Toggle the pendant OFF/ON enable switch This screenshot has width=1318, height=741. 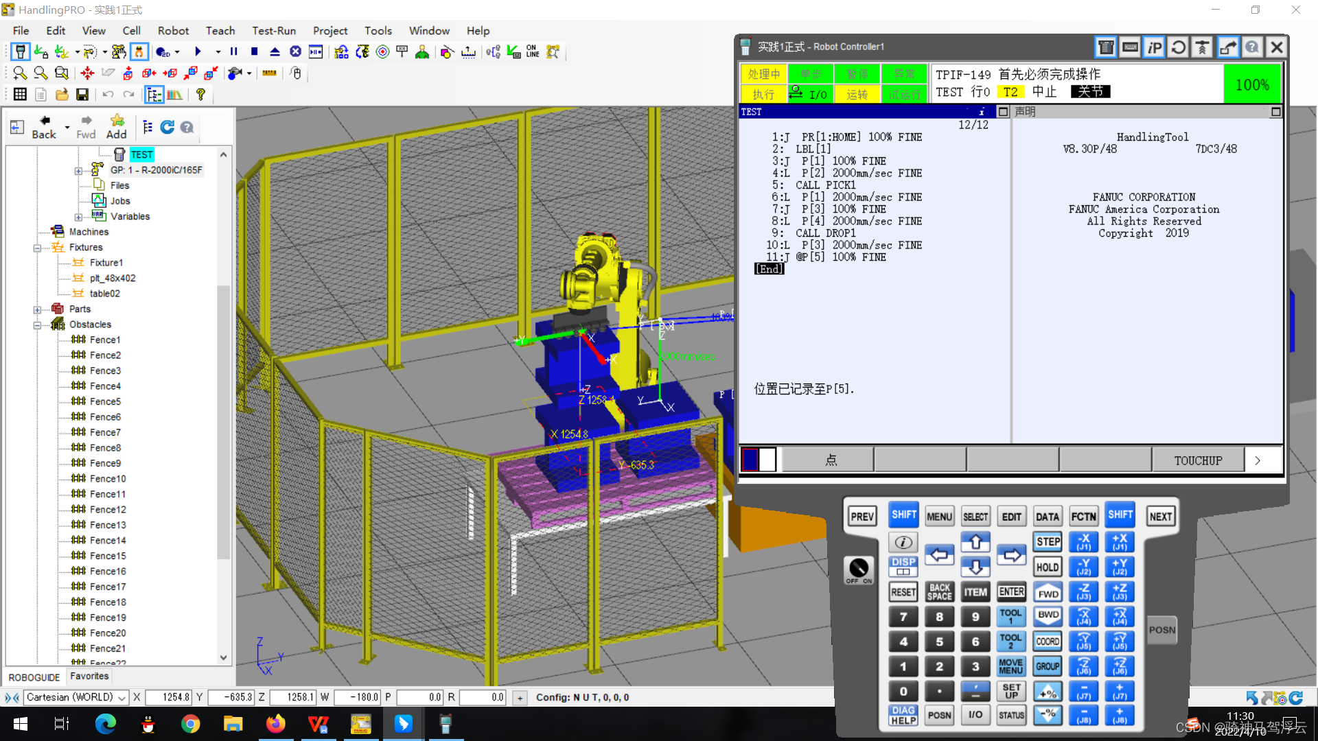tap(859, 569)
